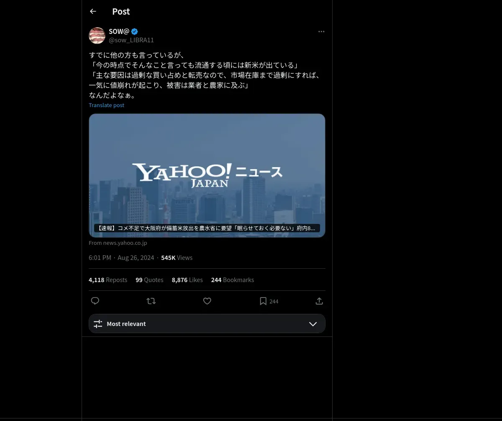502x421 pixels.
Task: Click the 【速報】コメ不足 headline caption
Action: pyautogui.click(x=207, y=228)
